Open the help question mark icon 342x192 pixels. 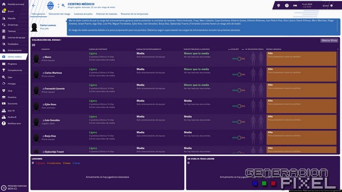click(x=287, y=5)
